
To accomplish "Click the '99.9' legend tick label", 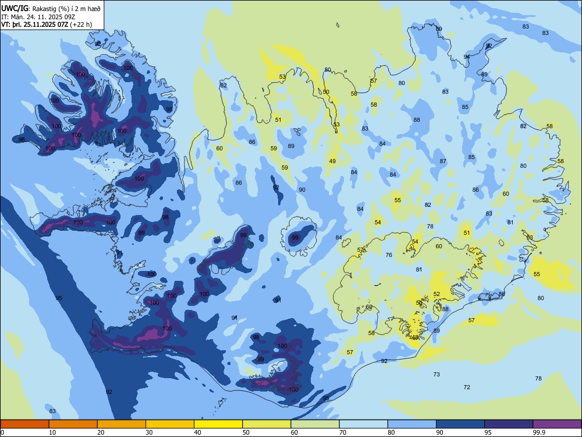I will pyautogui.click(x=539, y=432).
